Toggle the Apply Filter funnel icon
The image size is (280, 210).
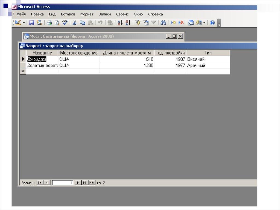pos(153,23)
